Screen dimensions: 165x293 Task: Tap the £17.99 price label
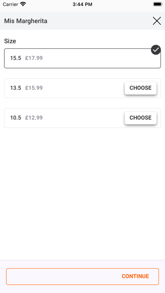(x=34, y=58)
